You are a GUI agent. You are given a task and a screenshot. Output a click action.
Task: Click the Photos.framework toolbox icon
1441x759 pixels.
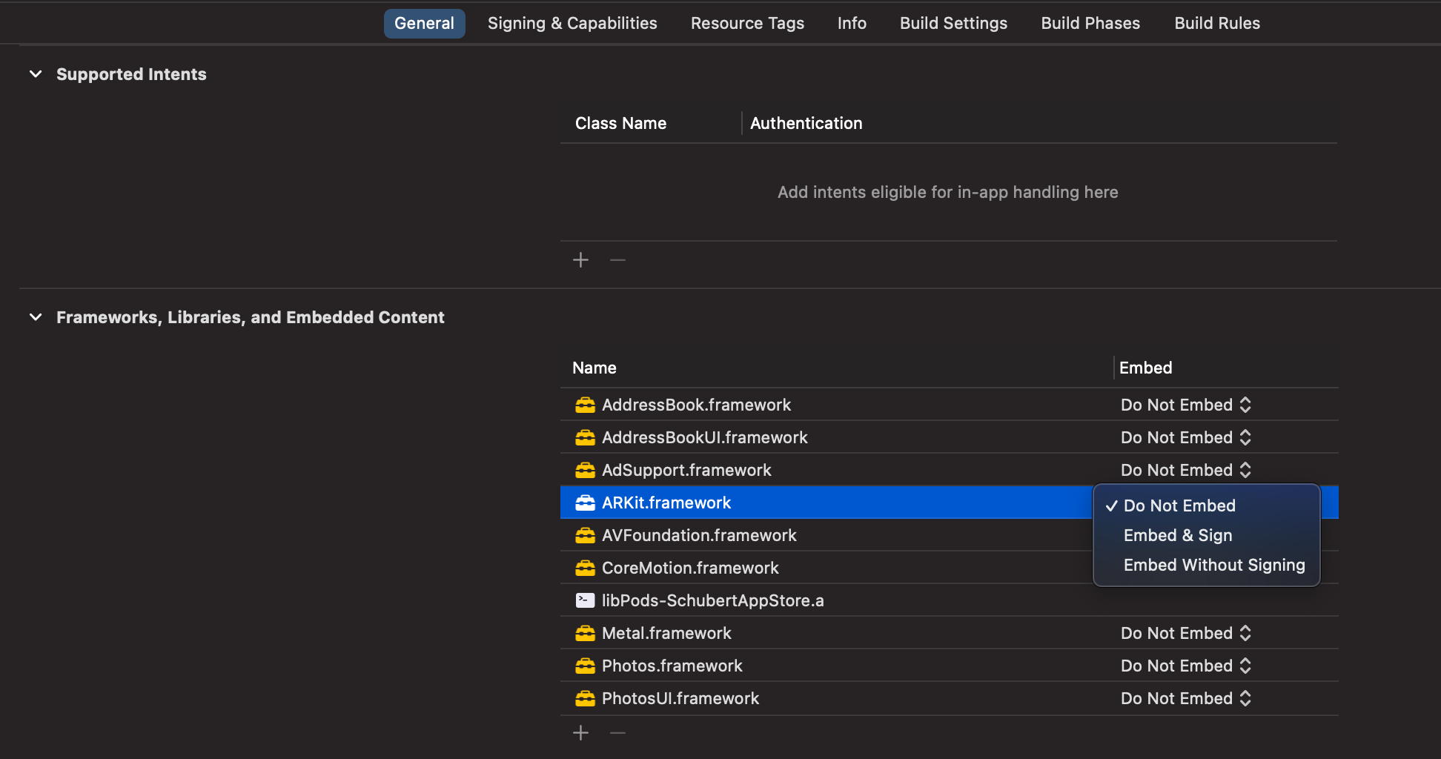click(x=585, y=666)
